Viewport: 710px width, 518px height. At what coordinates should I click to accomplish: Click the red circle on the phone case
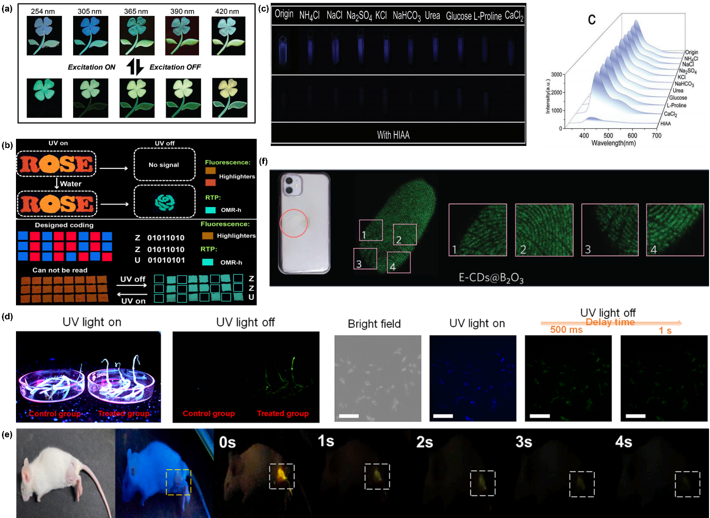point(293,223)
